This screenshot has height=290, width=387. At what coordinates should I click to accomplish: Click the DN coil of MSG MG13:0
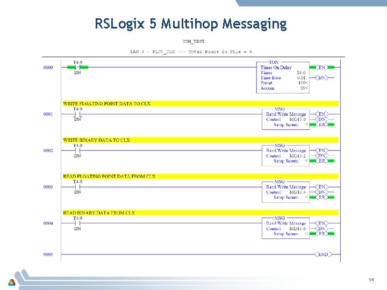pos(322,119)
